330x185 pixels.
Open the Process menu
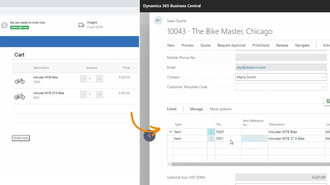[x=187, y=45]
